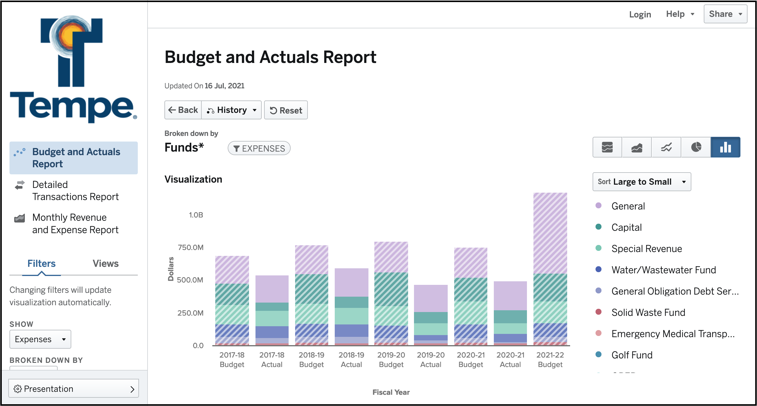This screenshot has height=406, width=757.
Task: Switch to the Views tab
Action: [105, 263]
